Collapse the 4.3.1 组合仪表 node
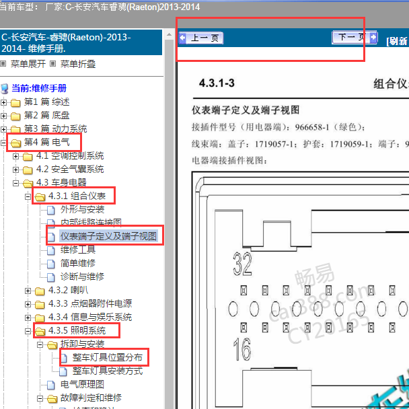 [28, 196]
